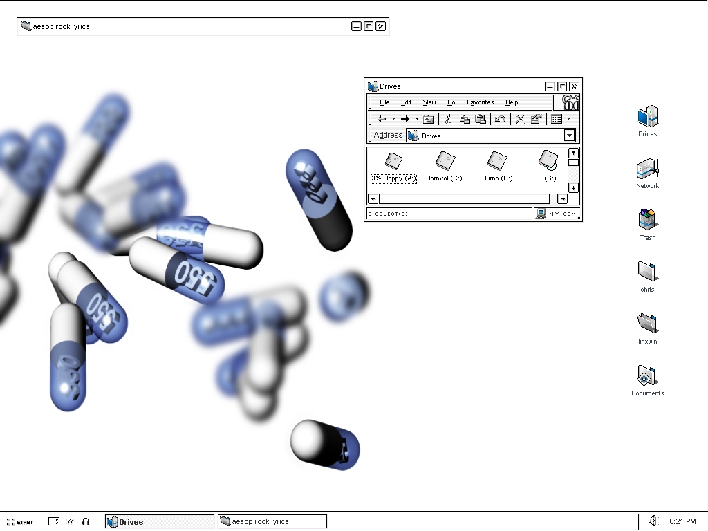The image size is (708, 531).
Task: Click the Drives window title bar icon
Action: [373, 86]
